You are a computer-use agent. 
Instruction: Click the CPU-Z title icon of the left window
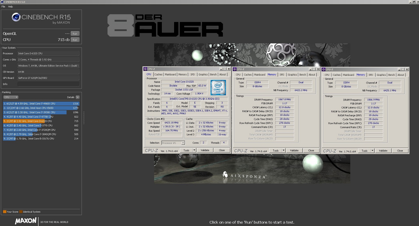coord(145,69)
